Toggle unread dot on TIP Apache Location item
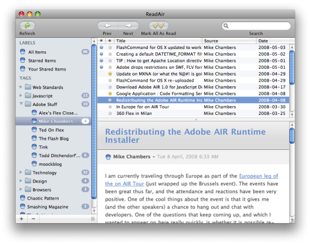 101,60
